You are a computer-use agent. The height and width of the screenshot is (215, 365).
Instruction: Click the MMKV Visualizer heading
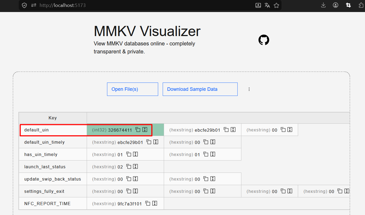147,31
